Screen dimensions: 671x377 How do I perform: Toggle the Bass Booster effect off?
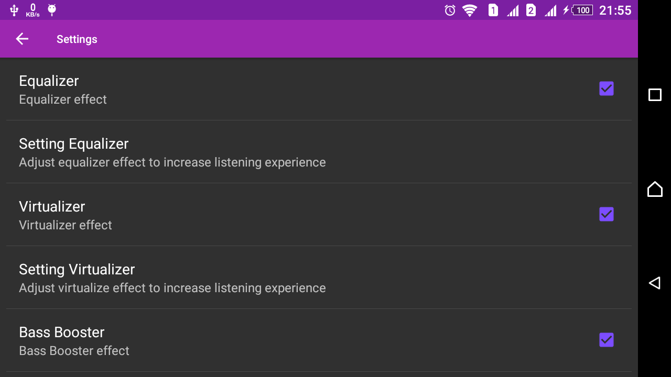click(606, 340)
